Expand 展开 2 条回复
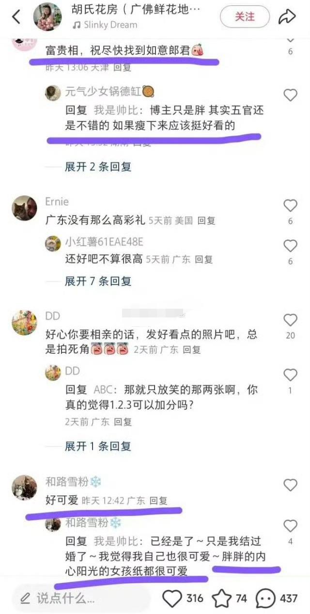The width and height of the screenshot is (310, 614). (x=98, y=167)
